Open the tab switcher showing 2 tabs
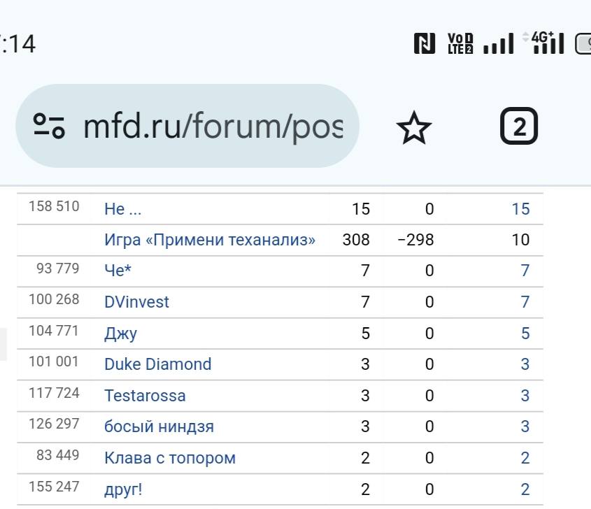This screenshot has height=509, width=591. coord(519,127)
